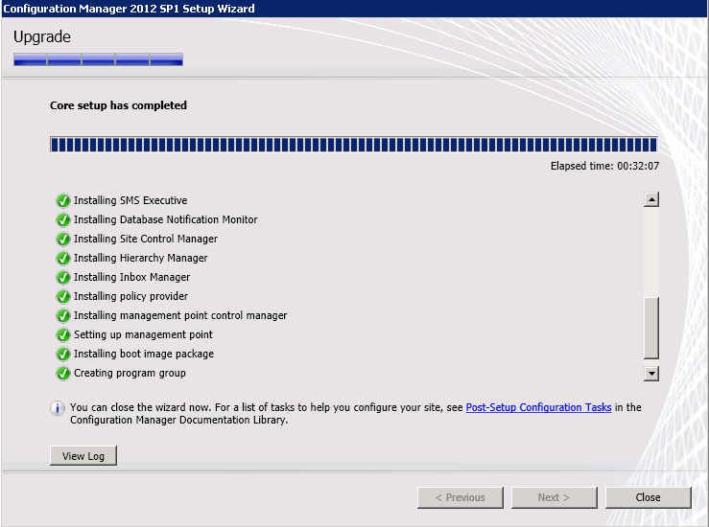The image size is (709, 527).
Task: Click check icon for Installing boot image package
Action: point(63,355)
